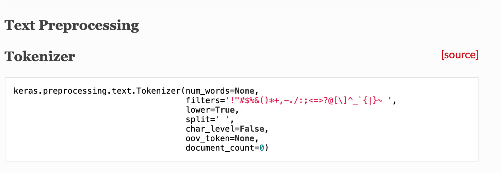The image size is (501, 173).
Task: Click the Text Preprocessing heading
Action: [72, 25]
